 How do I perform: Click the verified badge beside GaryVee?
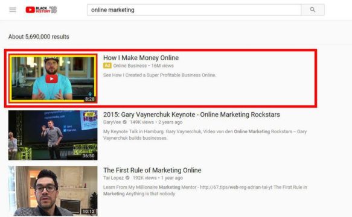point(124,122)
